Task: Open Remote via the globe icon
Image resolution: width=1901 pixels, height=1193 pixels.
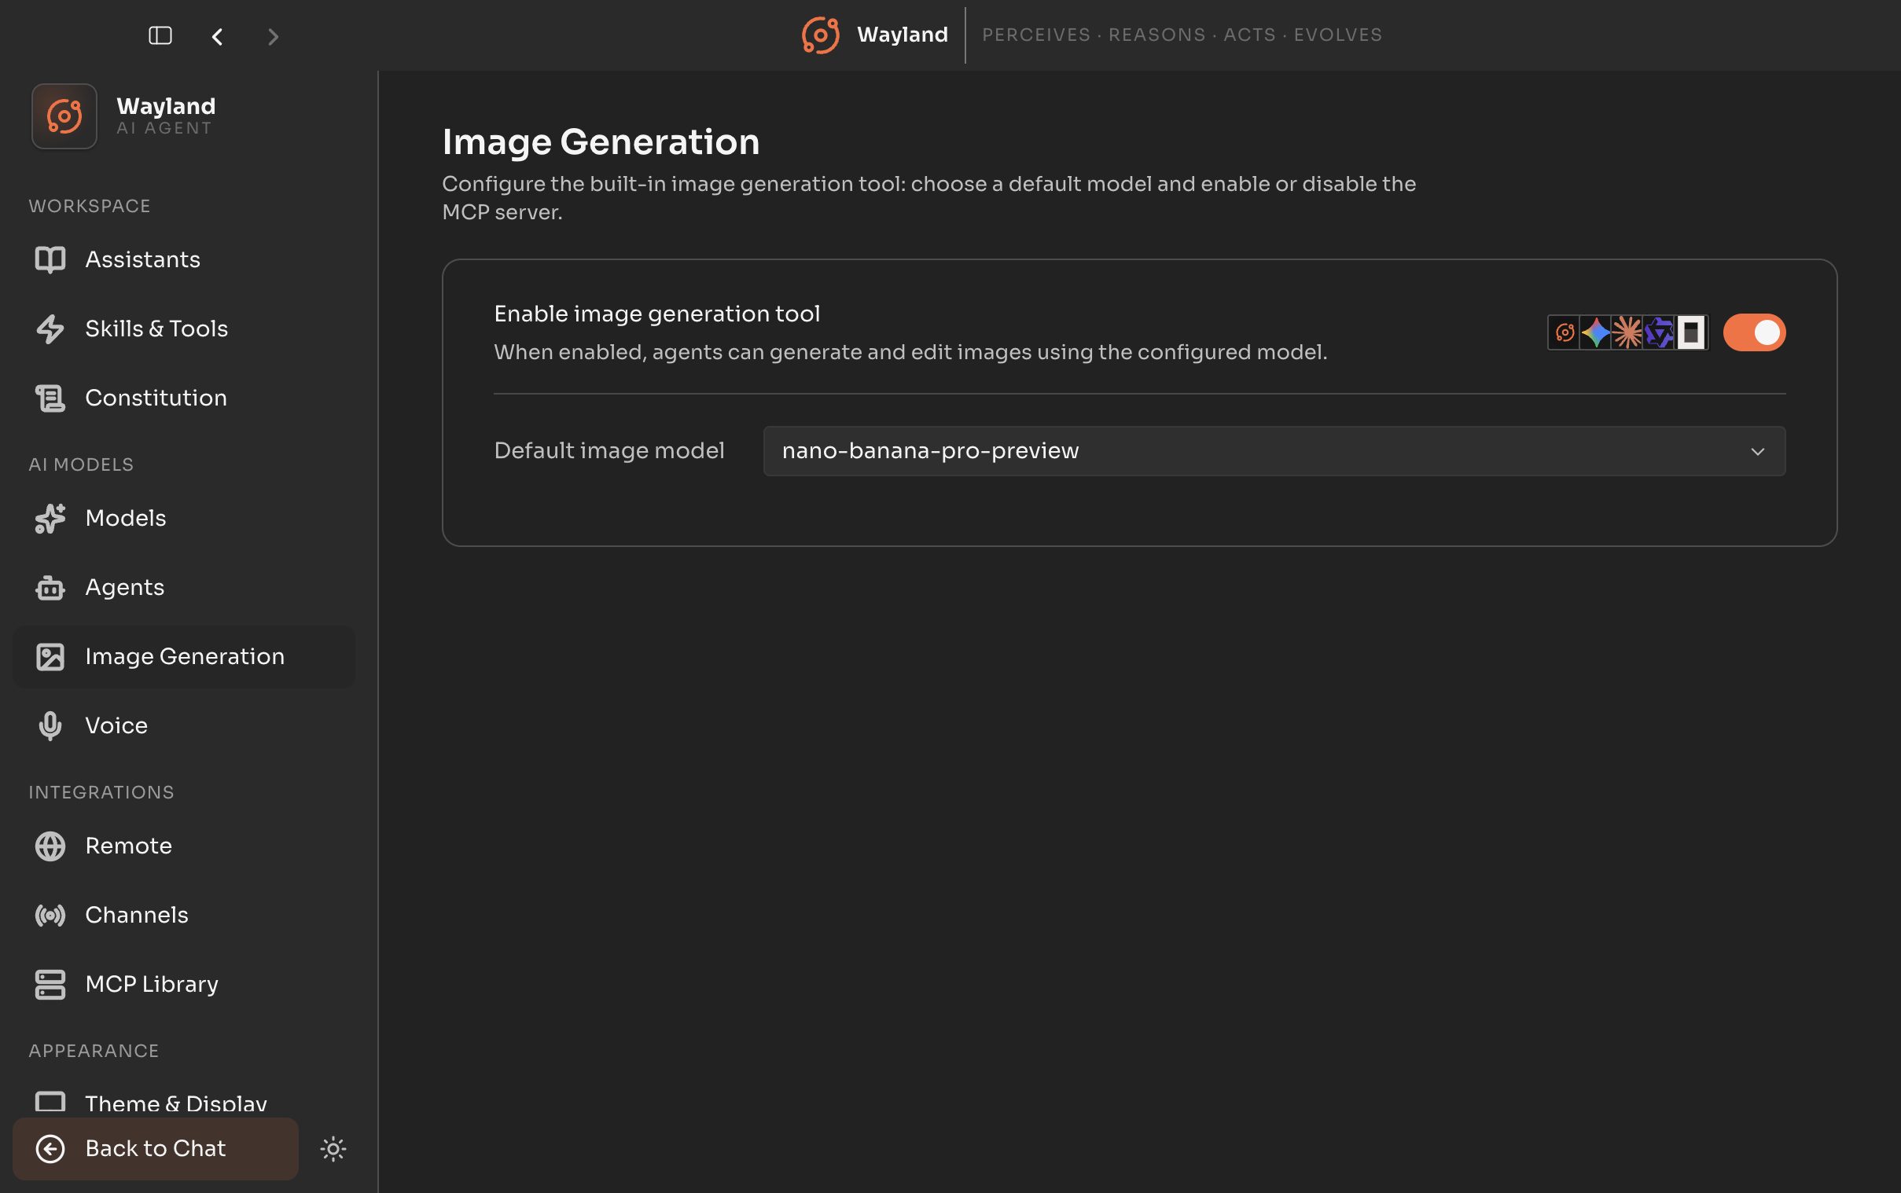Action: [50, 846]
